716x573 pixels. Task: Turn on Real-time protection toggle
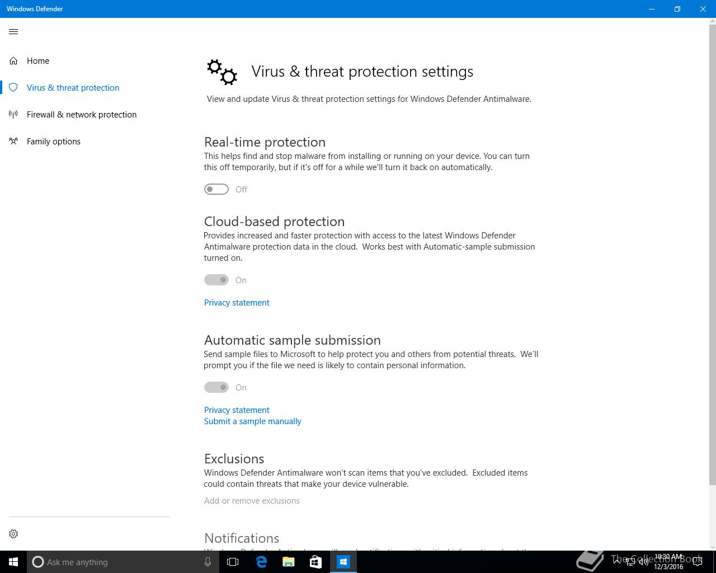point(216,189)
